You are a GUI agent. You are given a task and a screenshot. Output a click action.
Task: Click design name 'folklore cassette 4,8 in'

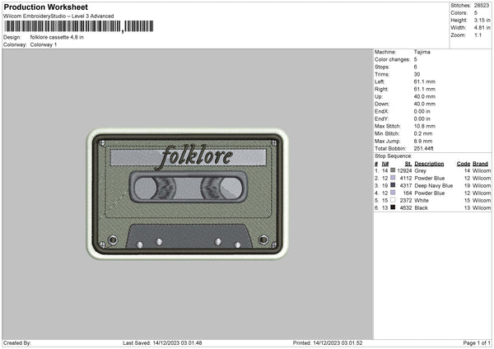(x=57, y=37)
